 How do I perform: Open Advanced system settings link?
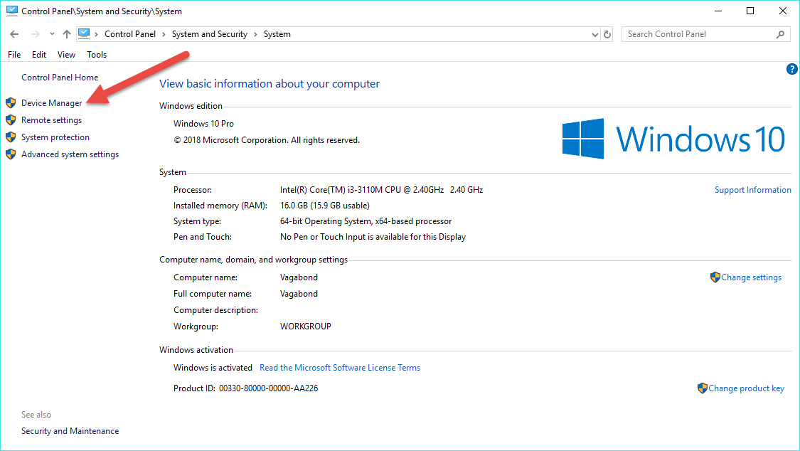(x=70, y=154)
